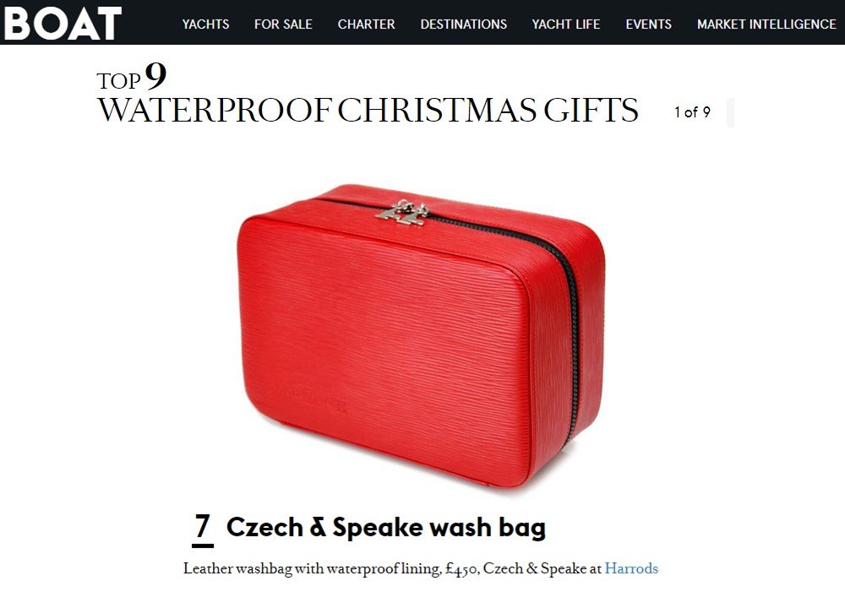The height and width of the screenshot is (608, 845).
Task: Follow the Harrods link
Action: (631, 568)
